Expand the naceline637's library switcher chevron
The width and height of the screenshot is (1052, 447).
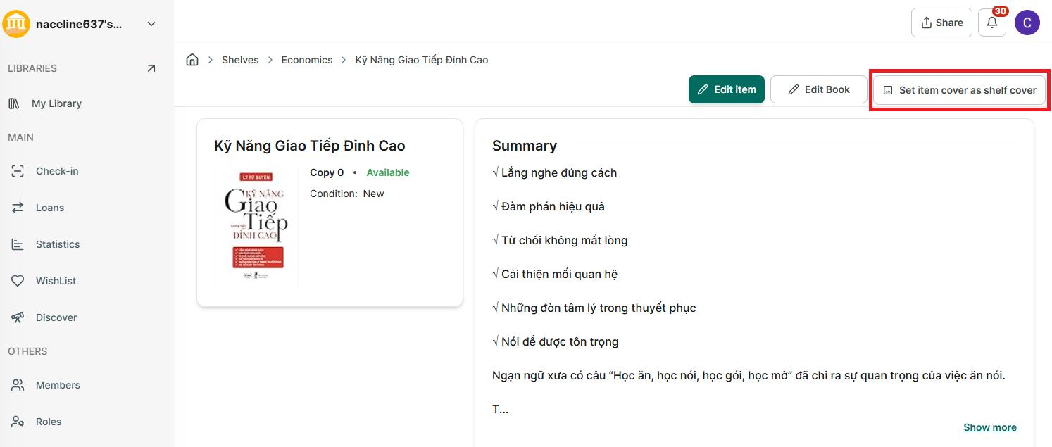(151, 25)
